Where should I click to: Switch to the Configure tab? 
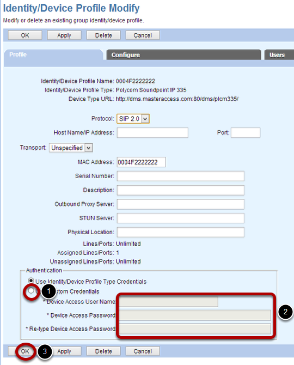tap(184, 55)
